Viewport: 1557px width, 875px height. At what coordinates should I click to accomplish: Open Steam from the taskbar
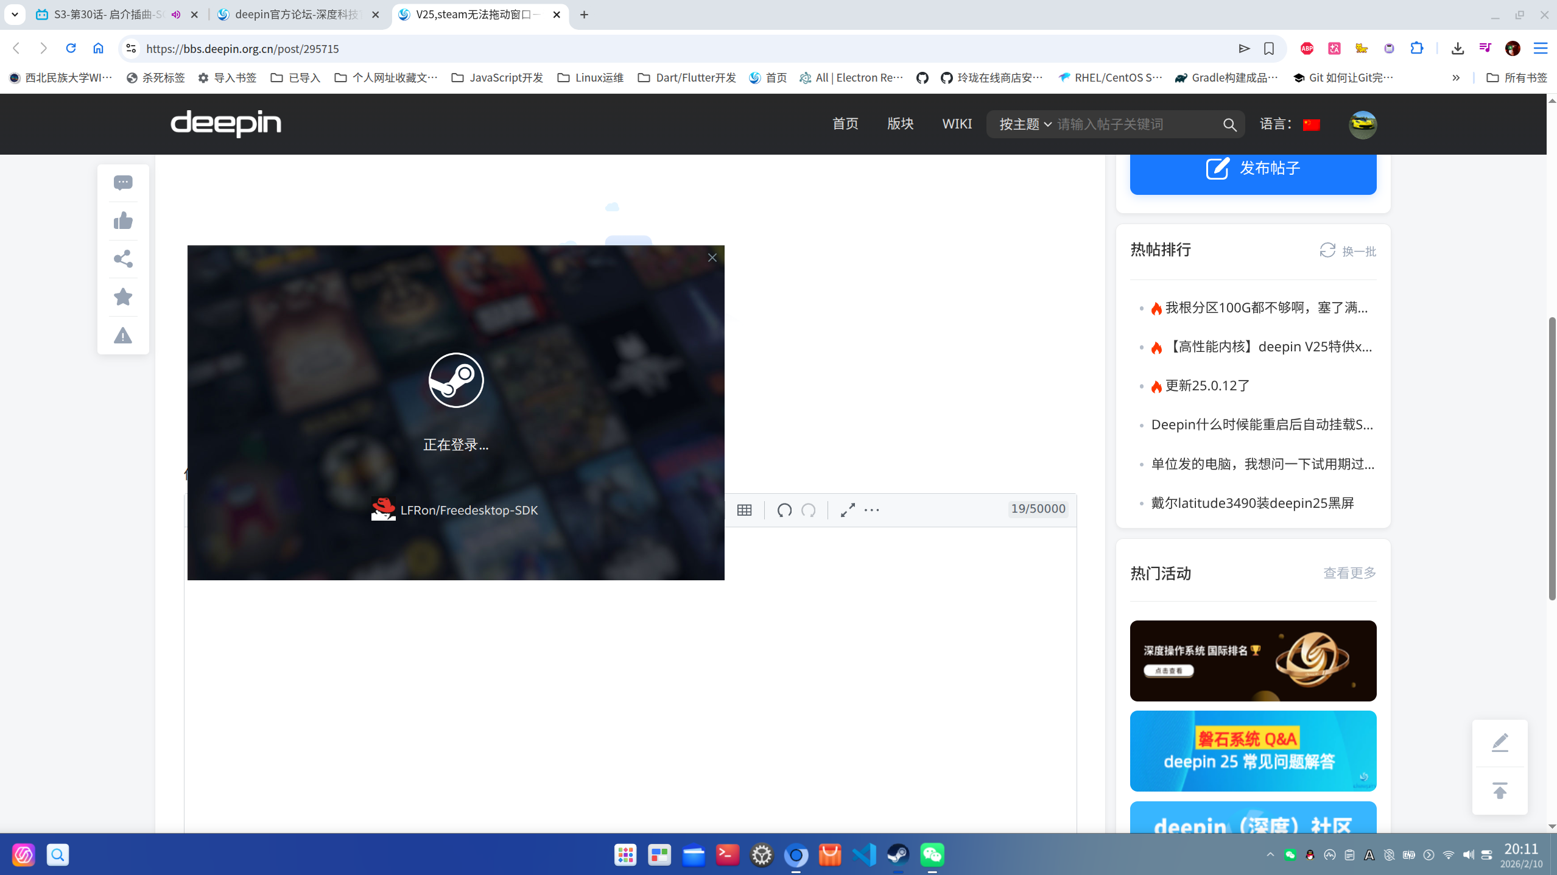coord(898,854)
